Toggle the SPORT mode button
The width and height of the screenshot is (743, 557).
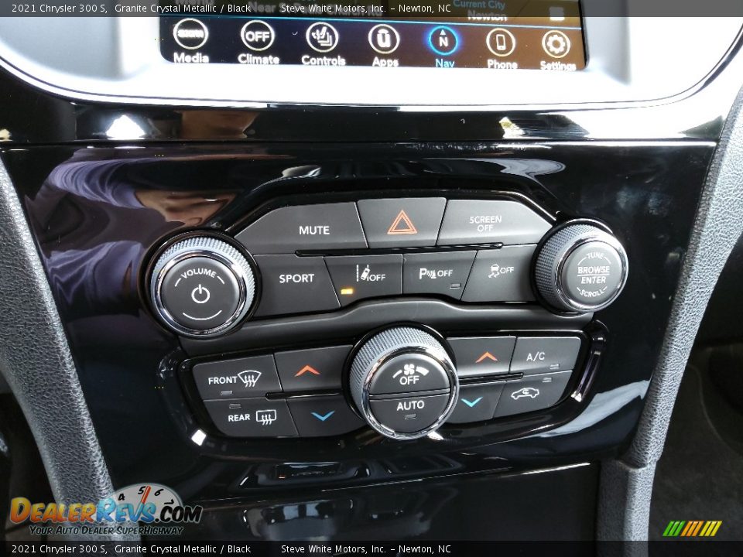(x=295, y=284)
